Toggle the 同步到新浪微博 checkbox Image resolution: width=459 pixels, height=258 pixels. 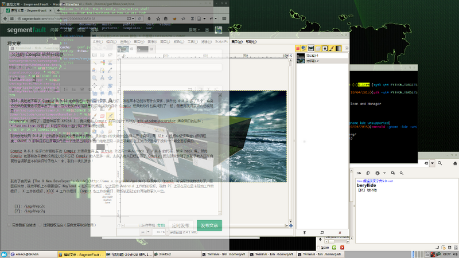(x=9, y=225)
